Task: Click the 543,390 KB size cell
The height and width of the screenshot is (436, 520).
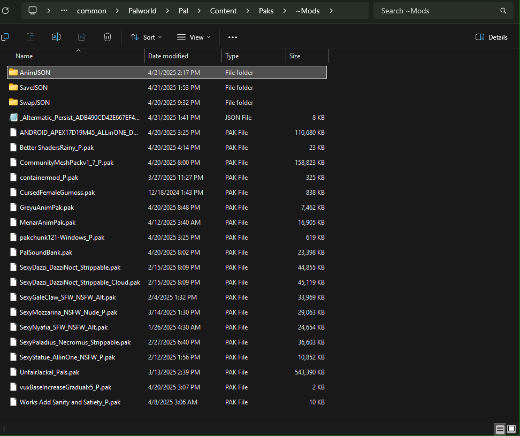Action: [310, 372]
